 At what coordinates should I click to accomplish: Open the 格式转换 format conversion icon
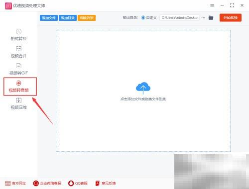coord(18,31)
